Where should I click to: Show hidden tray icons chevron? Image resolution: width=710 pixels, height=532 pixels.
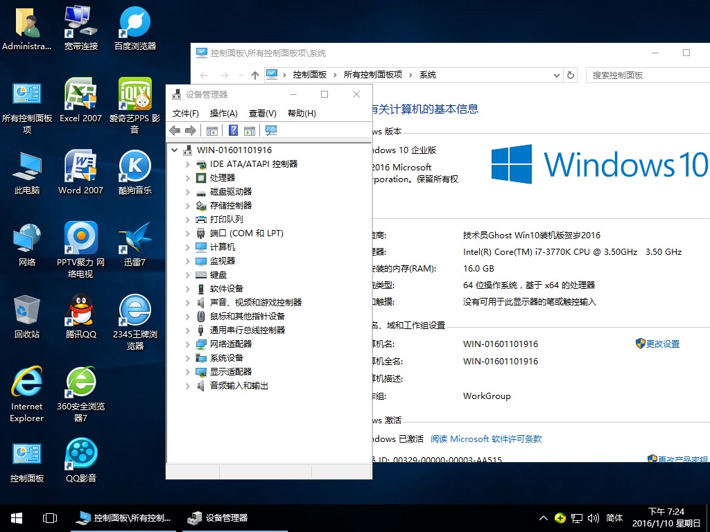(544, 518)
